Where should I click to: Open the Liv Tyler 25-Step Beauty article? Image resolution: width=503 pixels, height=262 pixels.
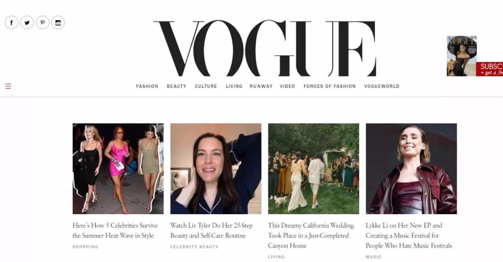click(211, 230)
